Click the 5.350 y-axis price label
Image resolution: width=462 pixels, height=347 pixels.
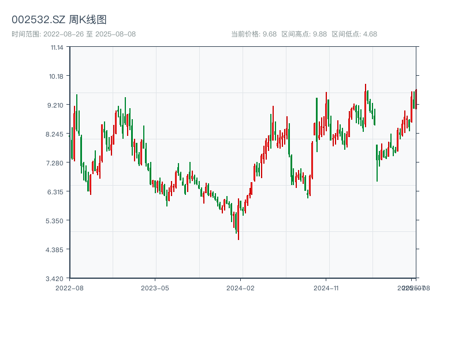(56, 221)
